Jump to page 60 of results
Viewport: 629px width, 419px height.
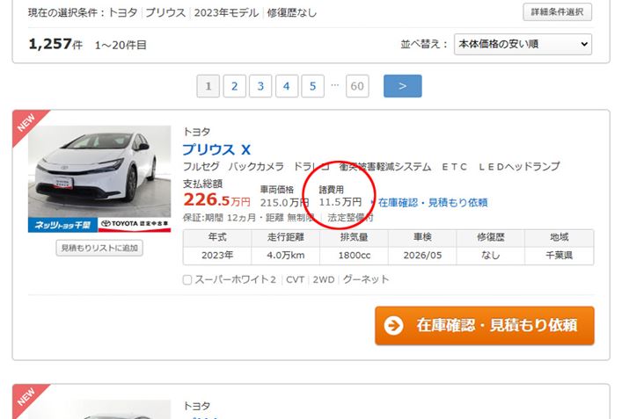[x=357, y=86]
